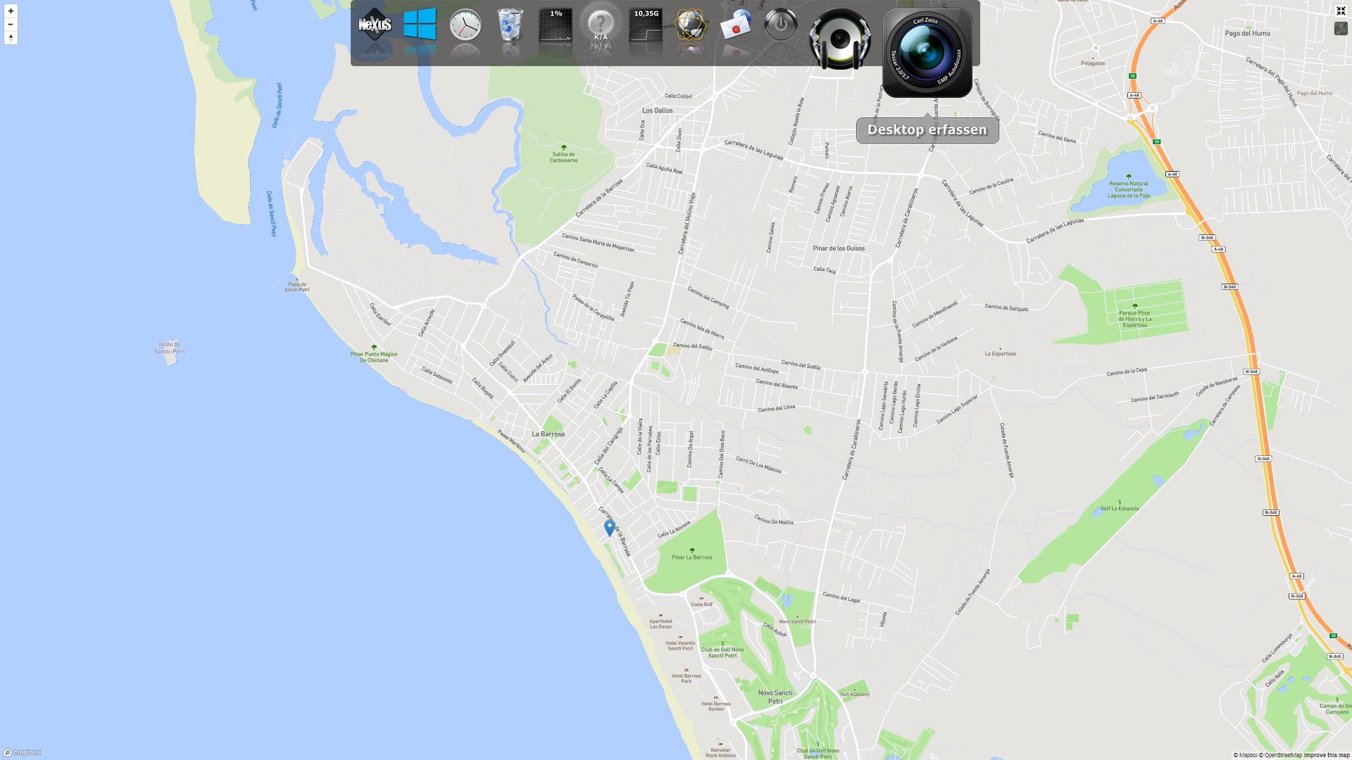Zoom out the map with minus button
This screenshot has height=760, width=1352.
coord(11,25)
